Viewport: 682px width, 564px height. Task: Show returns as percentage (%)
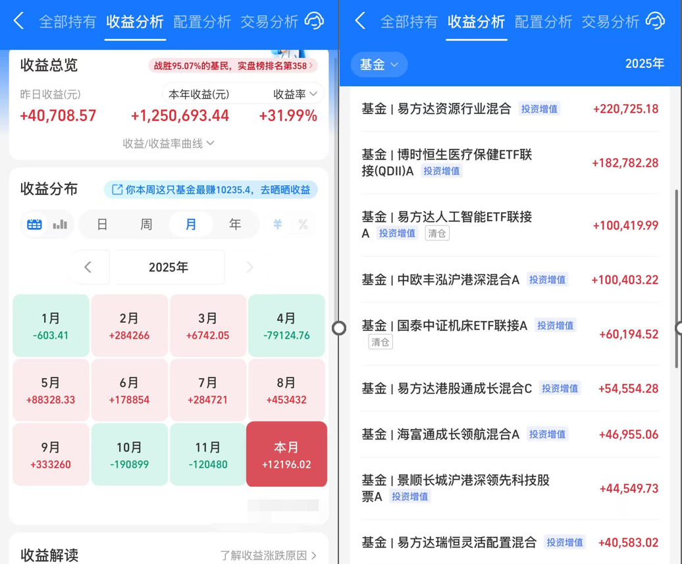click(x=303, y=225)
